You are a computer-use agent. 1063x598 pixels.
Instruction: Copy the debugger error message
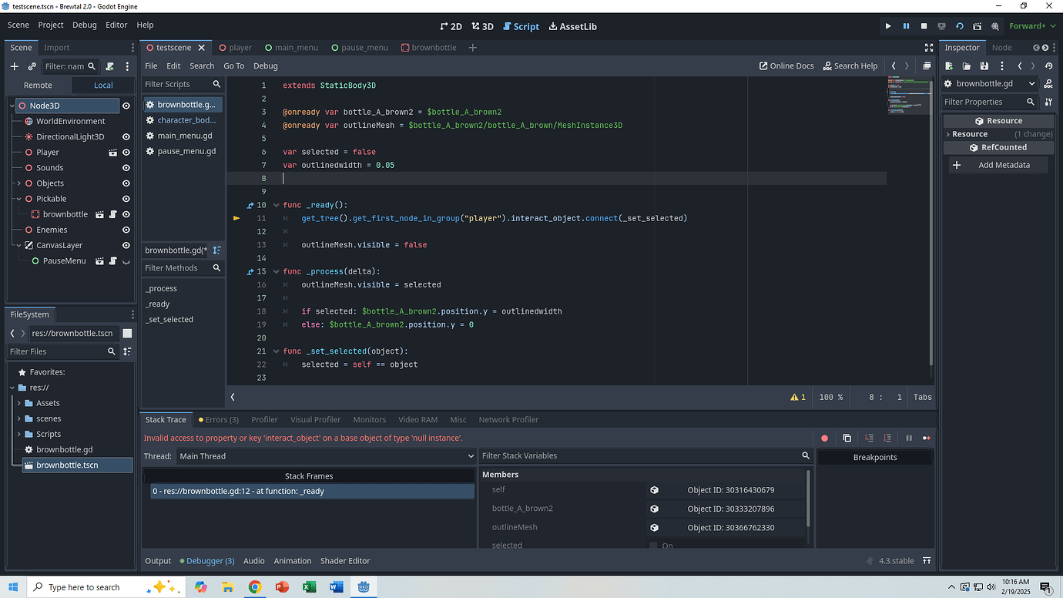[x=847, y=438]
